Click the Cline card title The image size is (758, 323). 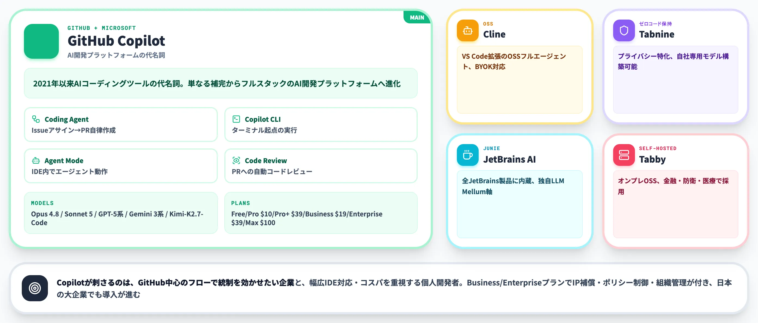[494, 34]
